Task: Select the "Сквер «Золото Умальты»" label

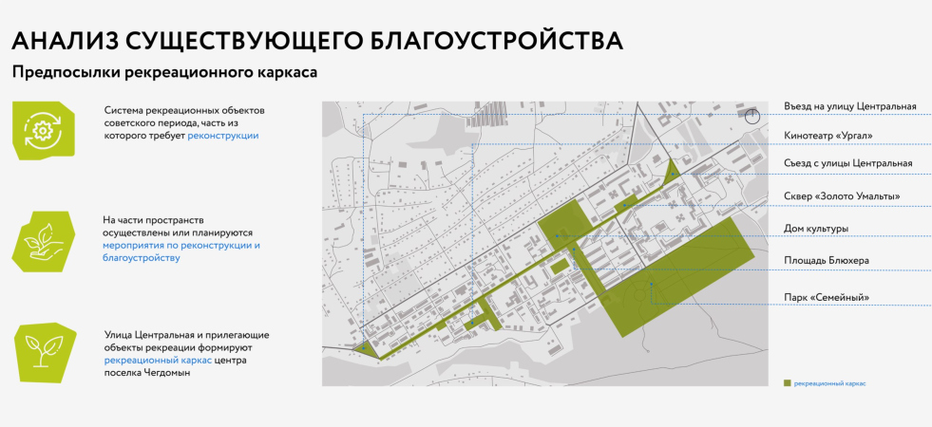Action: 841,196
